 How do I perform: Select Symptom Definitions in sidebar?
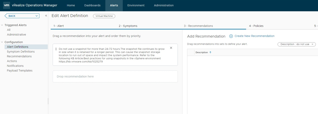pyautogui.click(x=21, y=52)
